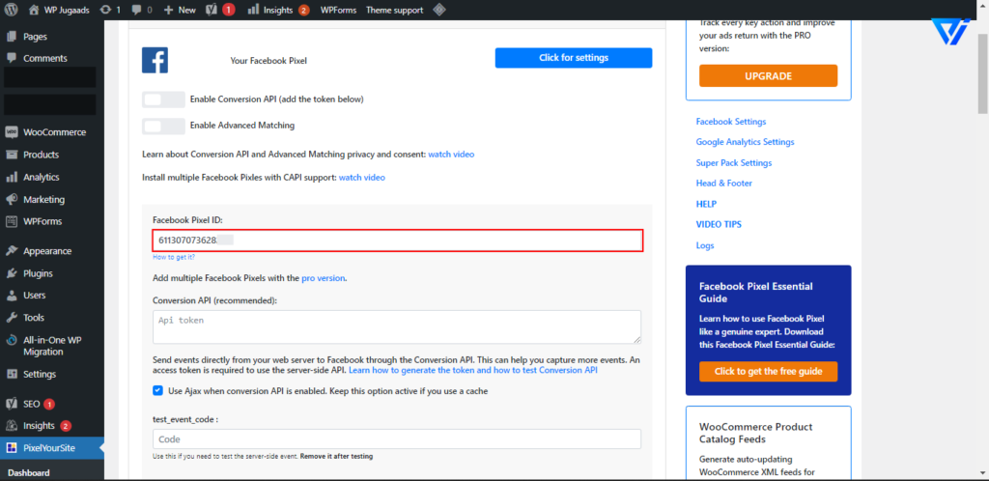Click the page vertical scrollbar thumb
The image size is (989, 481).
(x=983, y=72)
